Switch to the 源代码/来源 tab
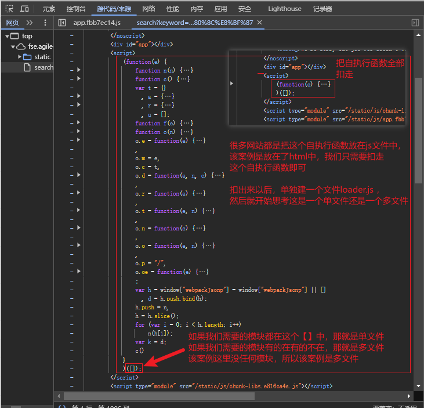This screenshot has width=424, height=408. (x=114, y=9)
